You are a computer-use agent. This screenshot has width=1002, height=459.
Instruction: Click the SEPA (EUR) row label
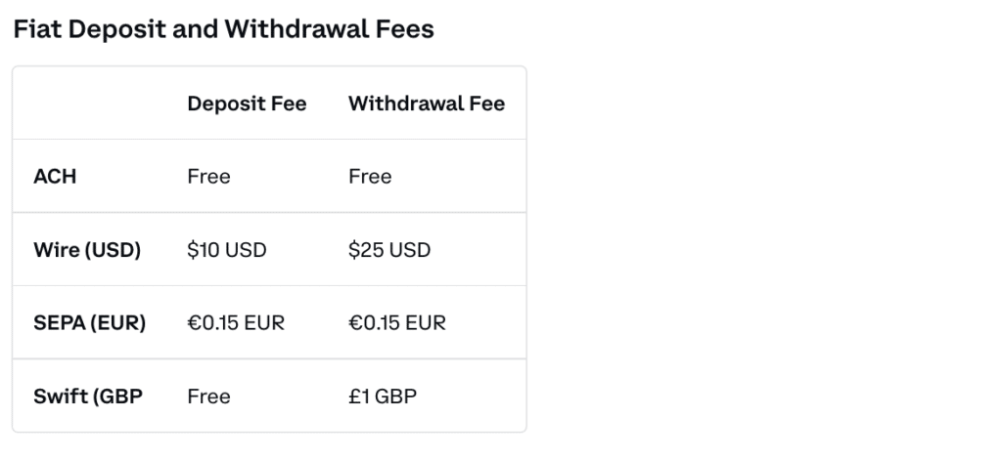(89, 323)
